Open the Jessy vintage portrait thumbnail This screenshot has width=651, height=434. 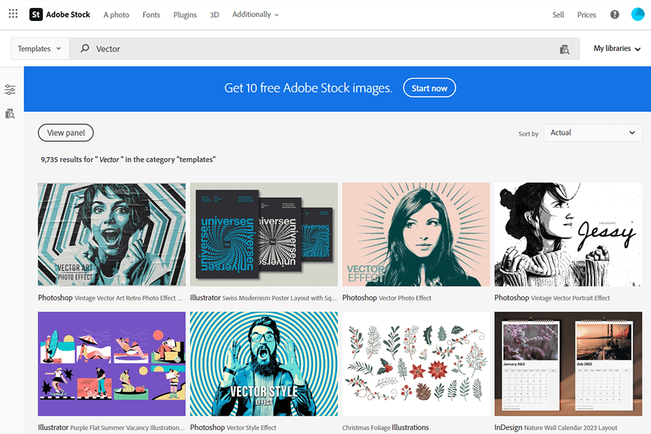[x=568, y=234]
